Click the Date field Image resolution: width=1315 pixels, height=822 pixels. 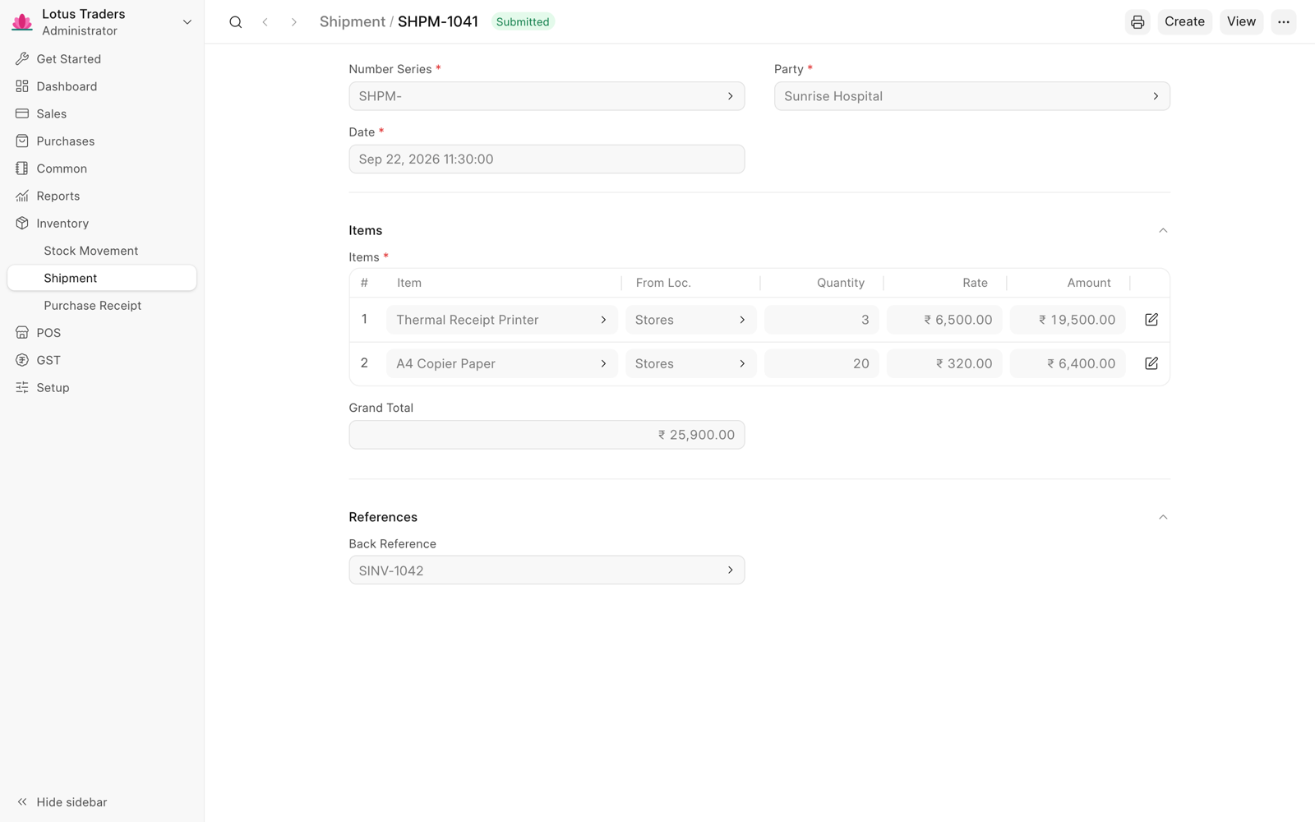(547, 159)
